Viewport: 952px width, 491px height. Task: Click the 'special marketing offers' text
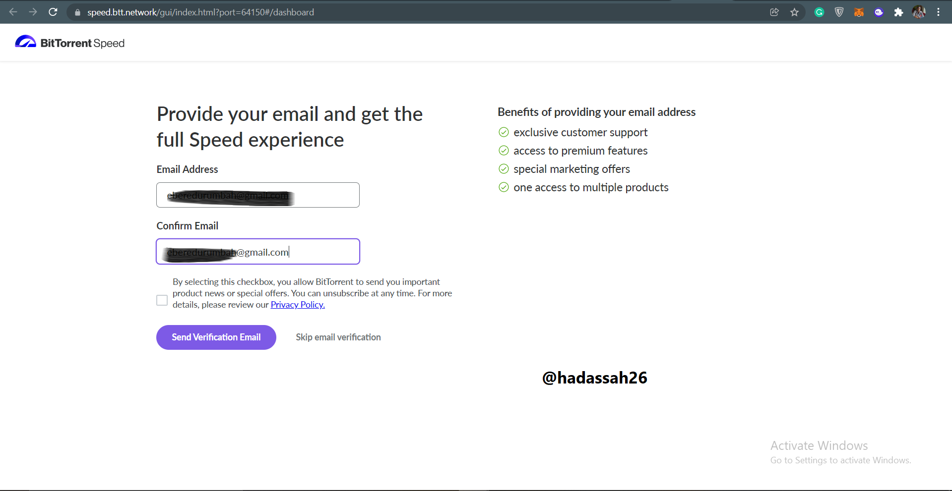[x=571, y=169]
